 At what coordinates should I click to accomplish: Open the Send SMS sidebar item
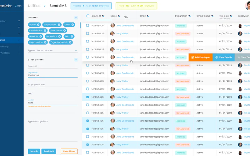click(x=12, y=40)
